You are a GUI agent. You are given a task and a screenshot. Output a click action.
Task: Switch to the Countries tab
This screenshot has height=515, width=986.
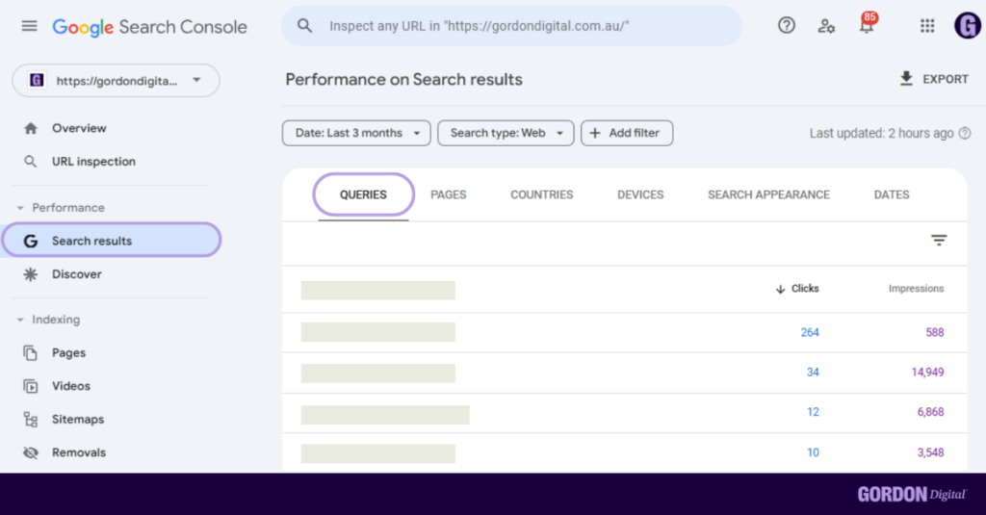541,195
